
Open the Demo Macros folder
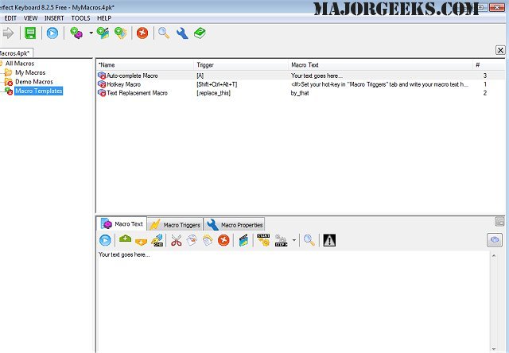click(x=33, y=81)
